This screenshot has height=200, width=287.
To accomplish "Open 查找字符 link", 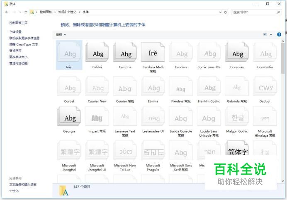I will (x=15, y=51).
